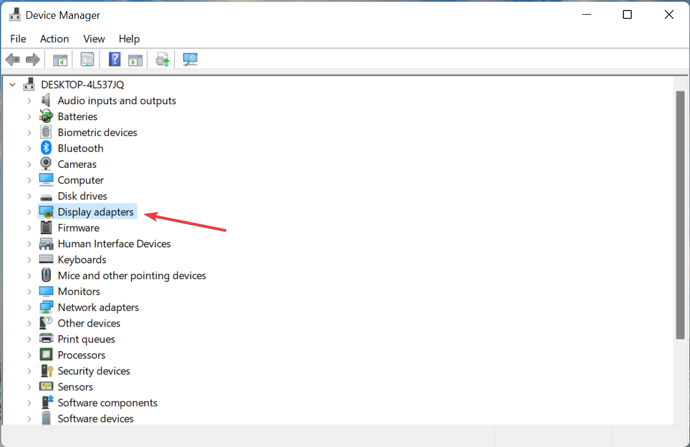690x447 pixels.
Task: Click the Biometric devices fingerprint icon
Action: click(46, 132)
